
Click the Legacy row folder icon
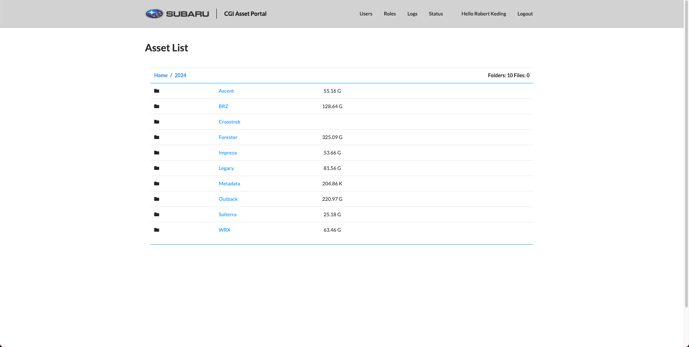pyautogui.click(x=156, y=168)
